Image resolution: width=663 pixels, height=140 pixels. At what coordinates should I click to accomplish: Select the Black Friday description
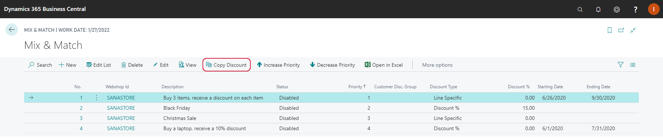pos(177,108)
